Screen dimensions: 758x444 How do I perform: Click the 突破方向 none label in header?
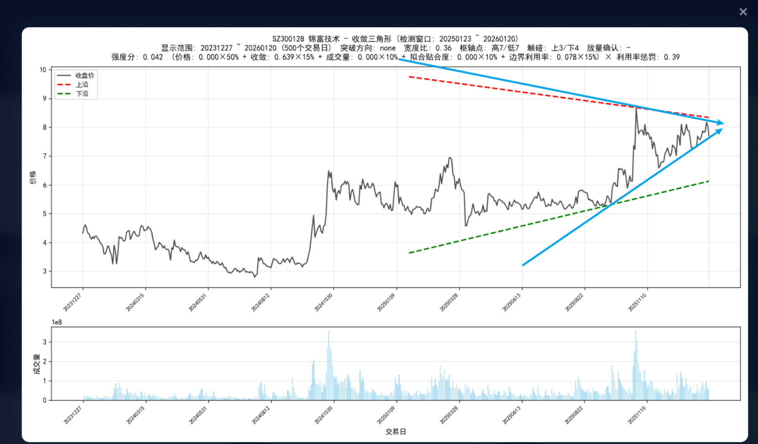[x=368, y=48]
